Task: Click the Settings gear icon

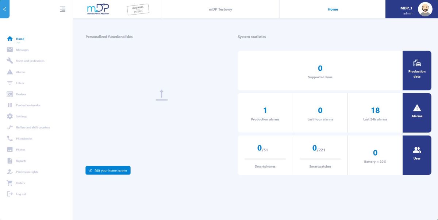Action: [10, 117]
